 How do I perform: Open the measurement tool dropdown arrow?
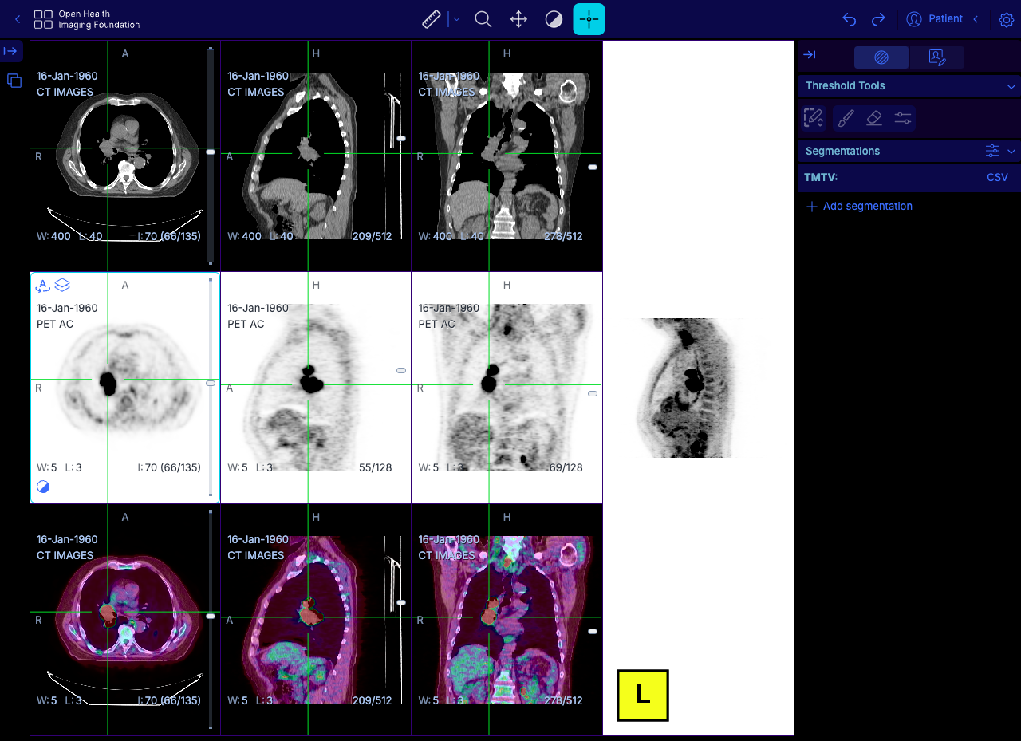pos(456,19)
